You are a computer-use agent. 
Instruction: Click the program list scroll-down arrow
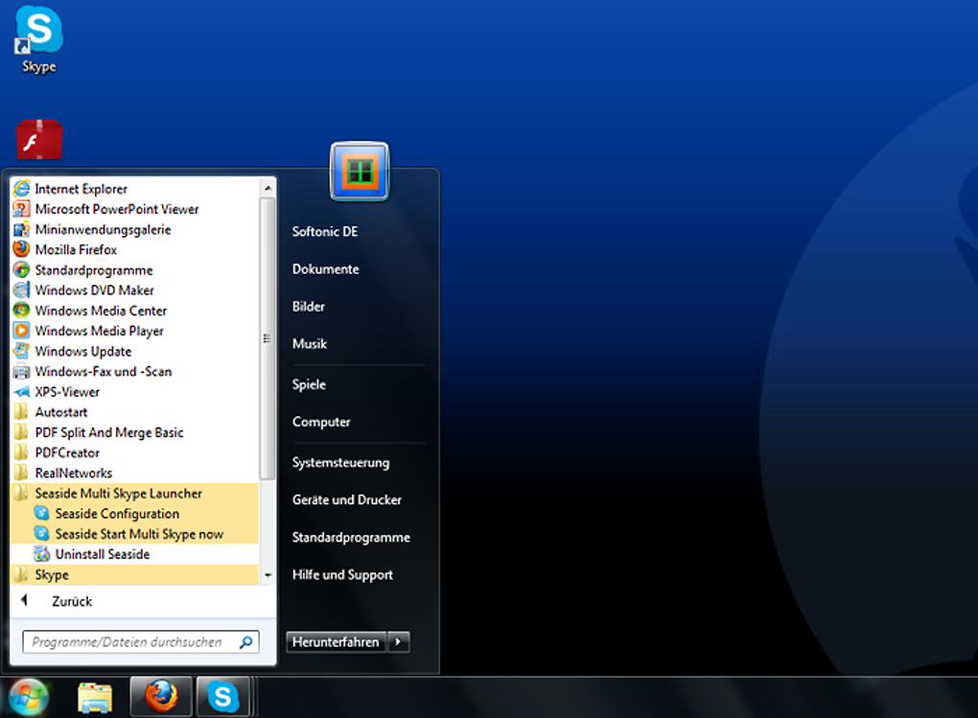[x=268, y=575]
